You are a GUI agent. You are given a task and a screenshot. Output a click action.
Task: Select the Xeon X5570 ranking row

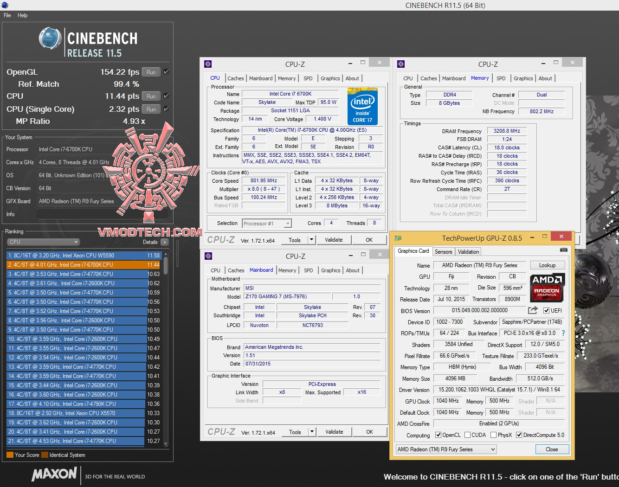(x=84, y=413)
